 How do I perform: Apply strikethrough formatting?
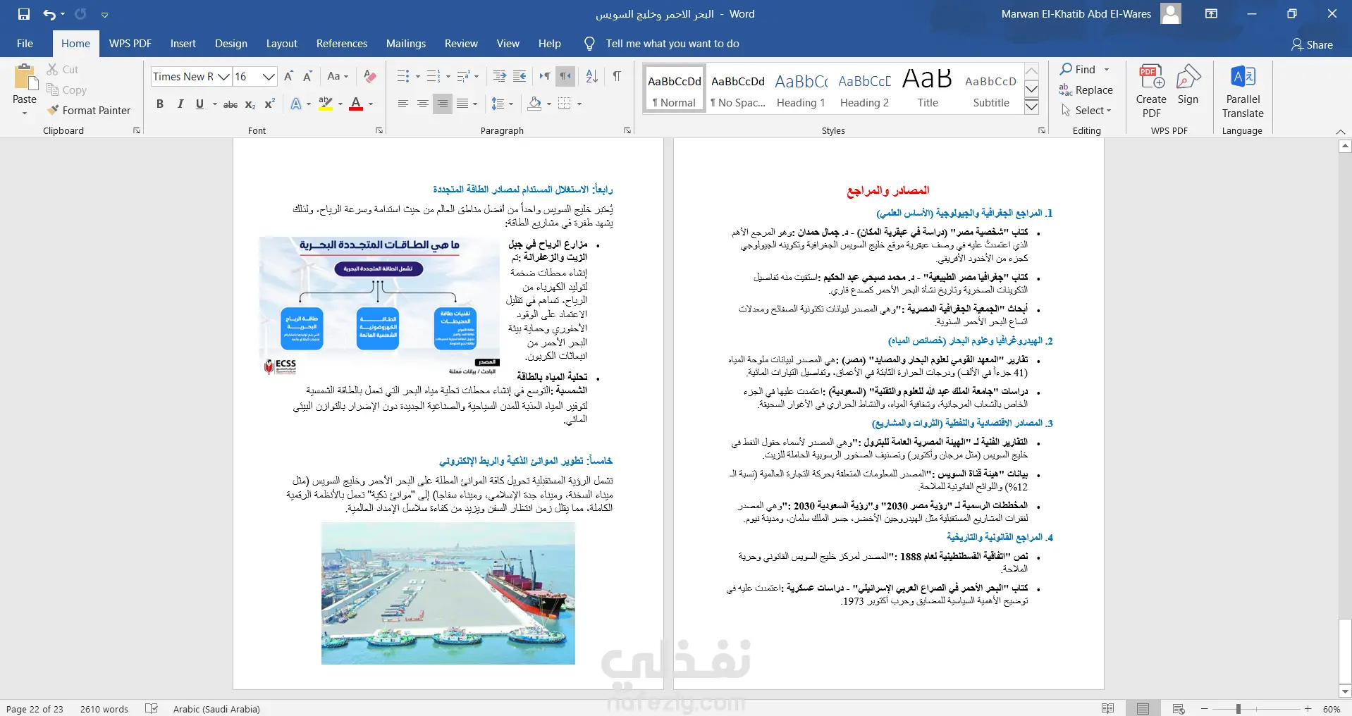coord(231,104)
